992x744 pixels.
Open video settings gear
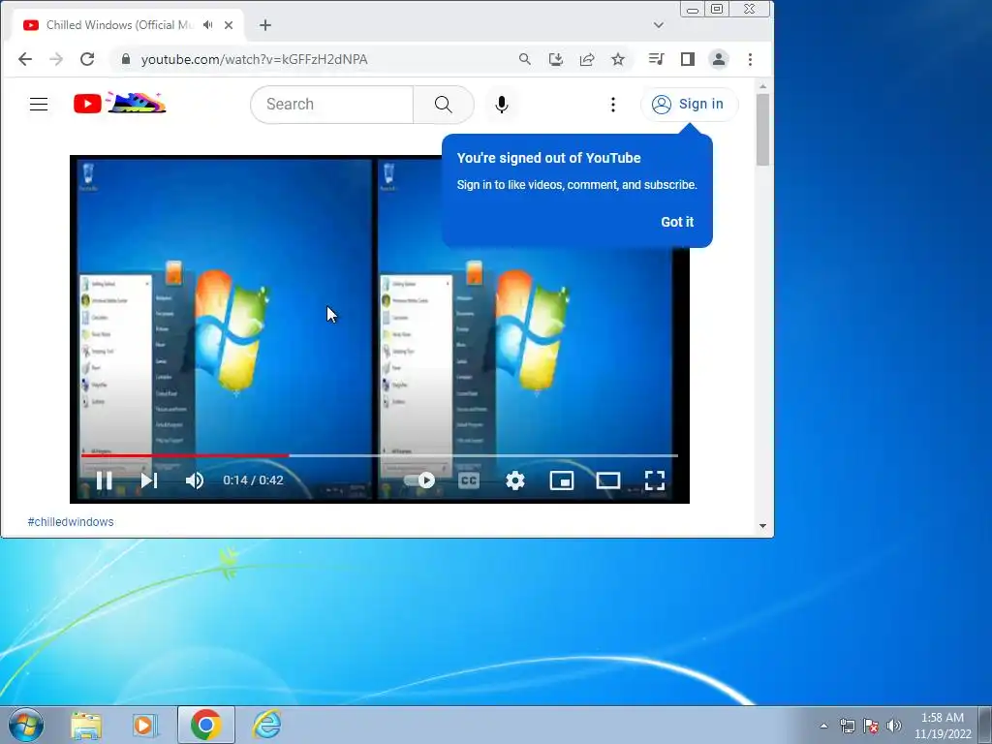(515, 480)
